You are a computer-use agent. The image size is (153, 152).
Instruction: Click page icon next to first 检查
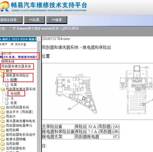point(7,85)
